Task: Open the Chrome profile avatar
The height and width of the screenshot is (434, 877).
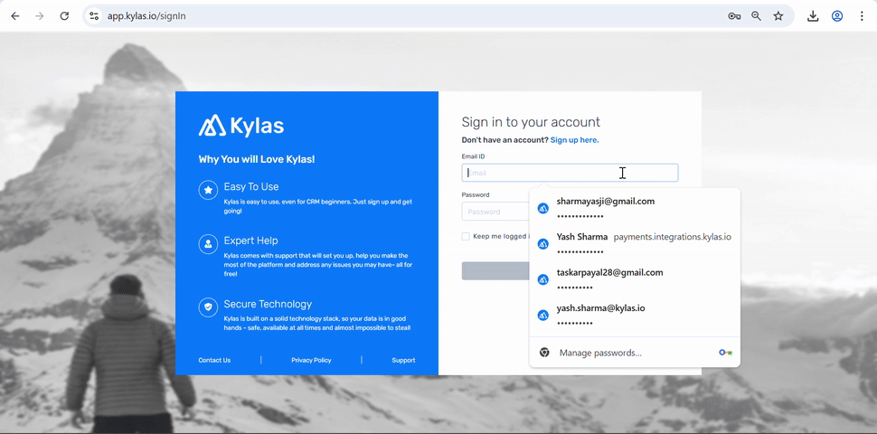Action: click(x=836, y=16)
